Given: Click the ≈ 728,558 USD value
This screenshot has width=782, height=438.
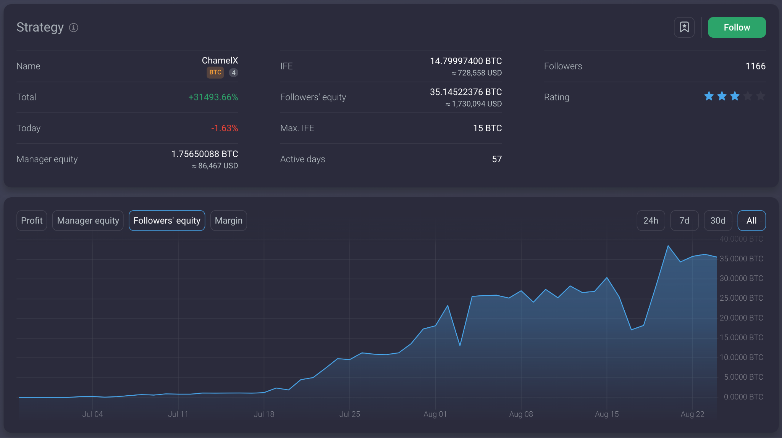Looking at the screenshot, I should pos(477,73).
